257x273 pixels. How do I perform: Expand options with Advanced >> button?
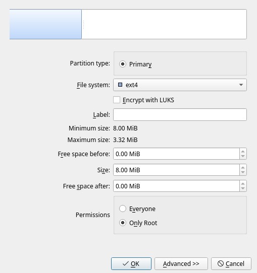tap(181, 263)
